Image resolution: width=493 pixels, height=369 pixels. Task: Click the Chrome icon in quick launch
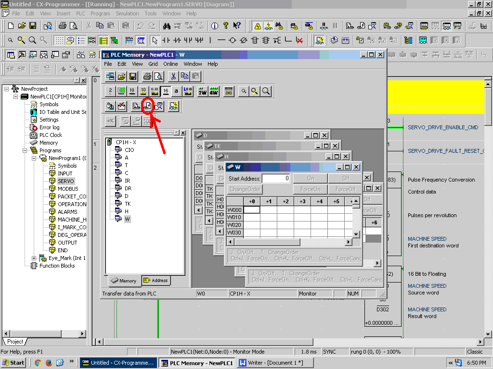point(38,363)
